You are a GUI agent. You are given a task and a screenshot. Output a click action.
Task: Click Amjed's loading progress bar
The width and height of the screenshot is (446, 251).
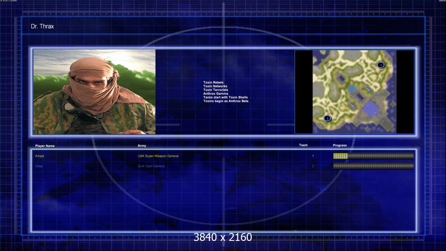coord(374,156)
